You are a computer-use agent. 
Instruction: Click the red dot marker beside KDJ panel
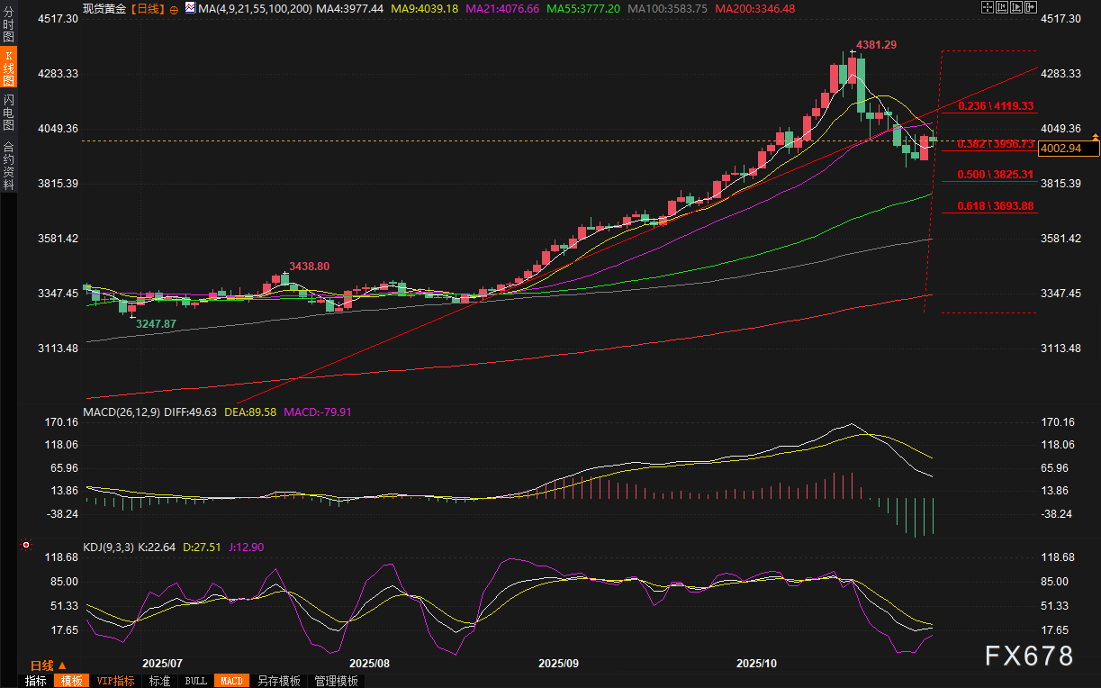(x=26, y=546)
